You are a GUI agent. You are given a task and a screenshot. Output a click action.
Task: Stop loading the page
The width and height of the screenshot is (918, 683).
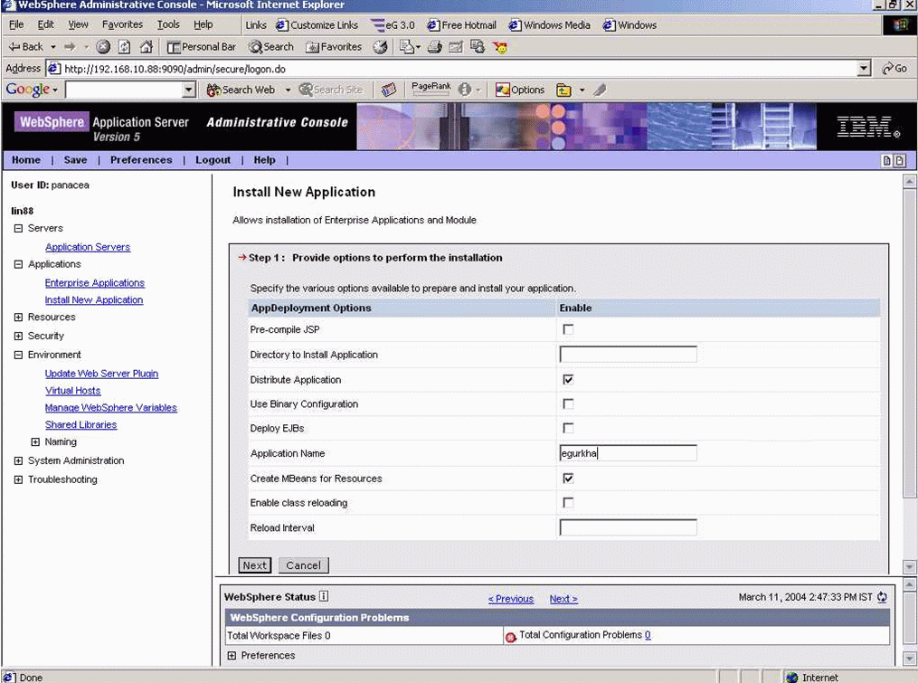click(103, 47)
